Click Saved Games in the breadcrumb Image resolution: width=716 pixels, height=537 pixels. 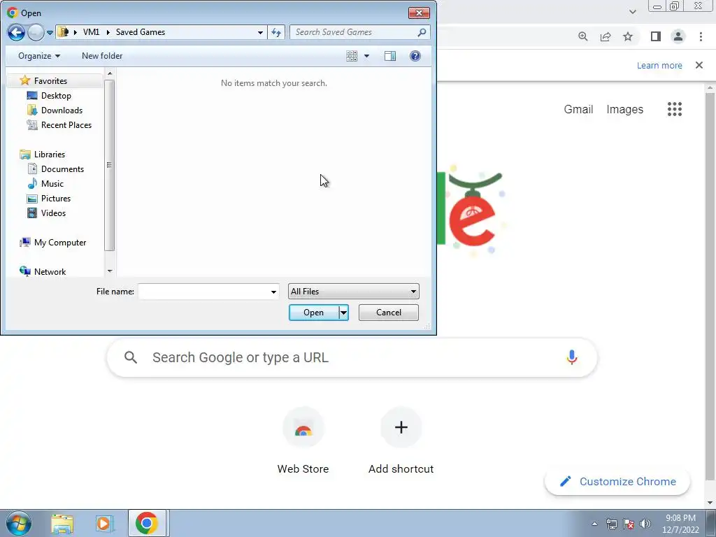click(140, 32)
